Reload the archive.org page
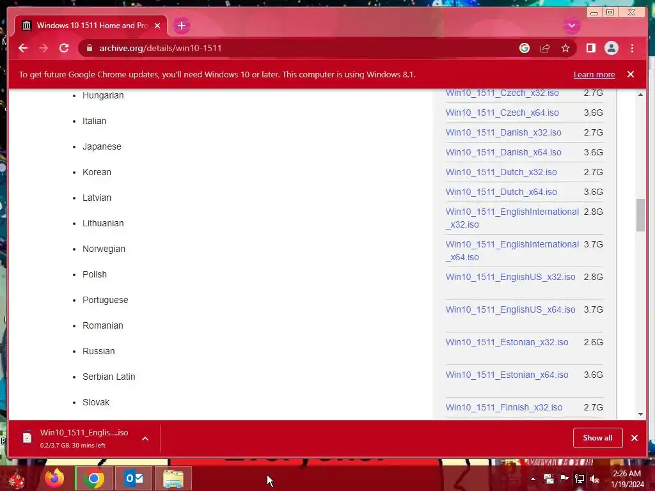The width and height of the screenshot is (655, 491). tap(64, 48)
